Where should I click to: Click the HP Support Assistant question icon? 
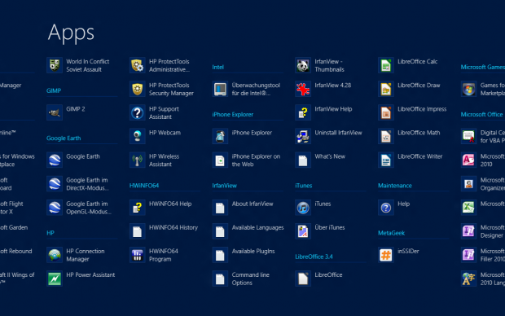click(137, 112)
